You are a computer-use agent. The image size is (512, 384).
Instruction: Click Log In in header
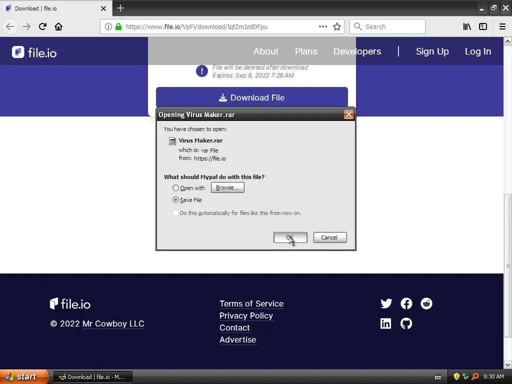(478, 51)
